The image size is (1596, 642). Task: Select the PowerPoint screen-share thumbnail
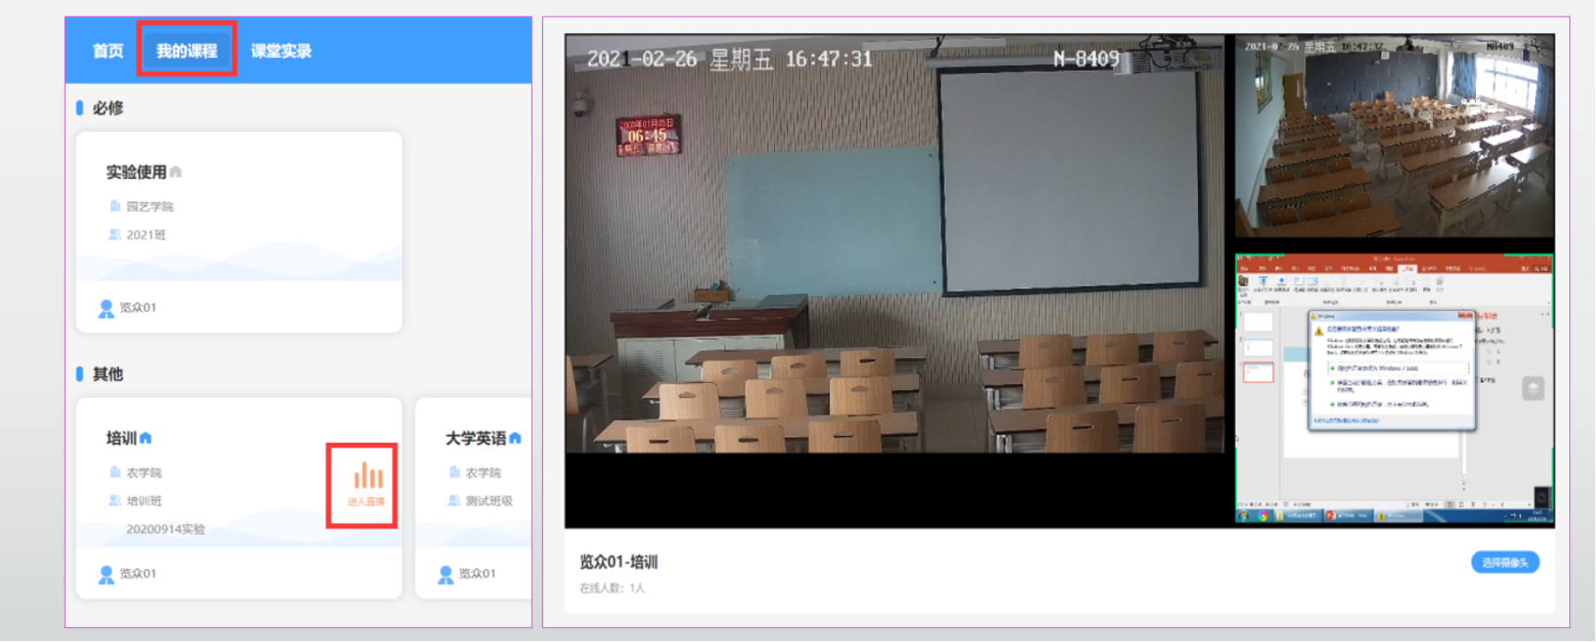pos(1395,387)
